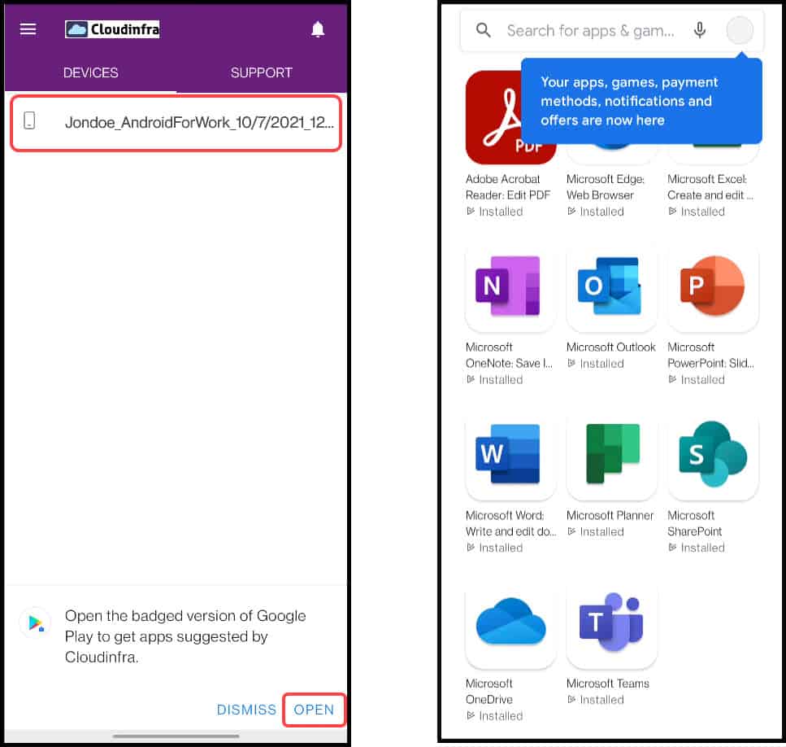The height and width of the screenshot is (747, 786).
Task: Click the search magnifier icon in Play Store
Action: point(484,30)
